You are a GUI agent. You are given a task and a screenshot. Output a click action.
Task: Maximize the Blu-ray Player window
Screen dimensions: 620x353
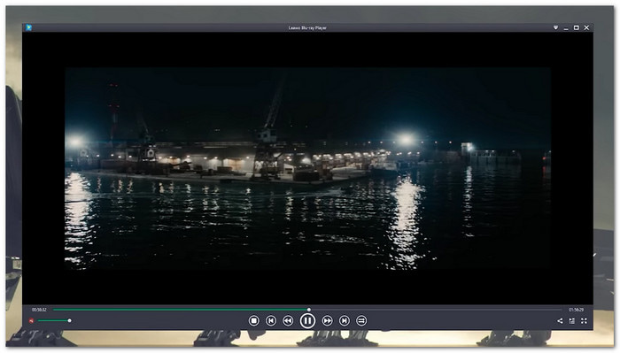pyautogui.click(x=576, y=27)
